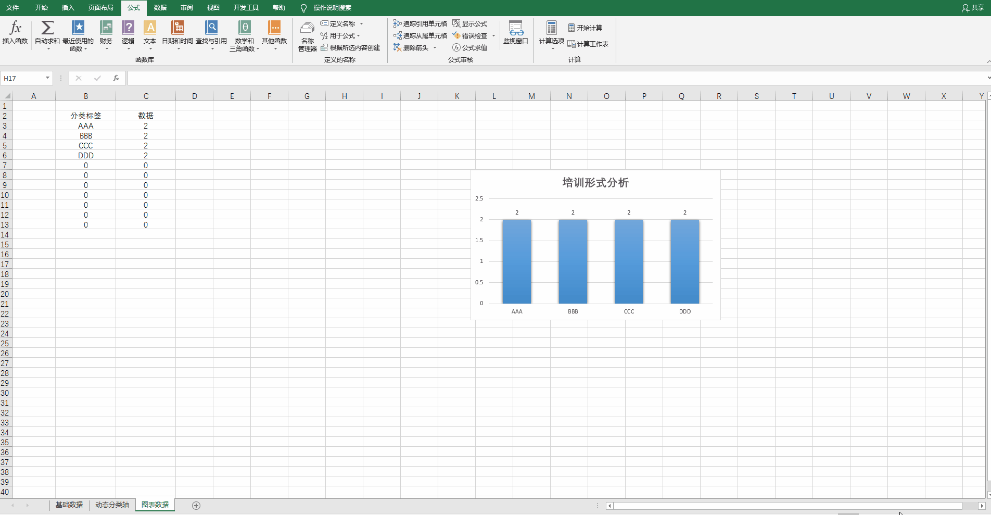Switch to the Review (审阅) tab
The height and width of the screenshot is (515, 991).
tap(187, 8)
